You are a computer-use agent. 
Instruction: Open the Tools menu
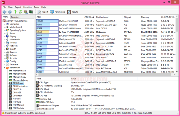[x=36, y=7]
